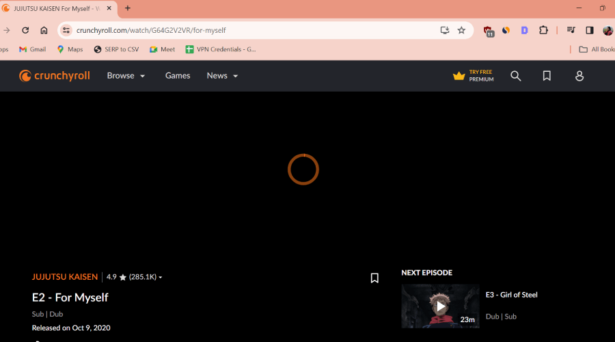615x342 pixels.
Task: Toggle the browser side panel icon
Action: click(x=589, y=30)
